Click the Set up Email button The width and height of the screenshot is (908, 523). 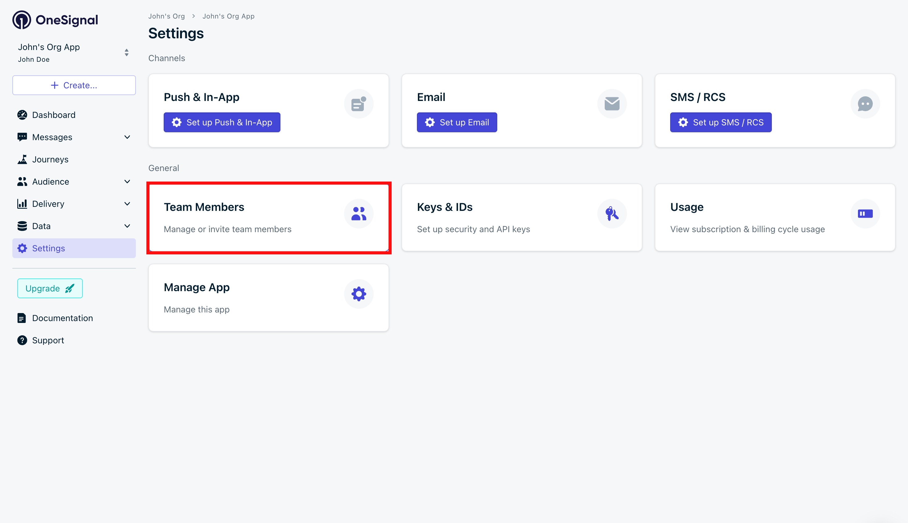pos(457,123)
